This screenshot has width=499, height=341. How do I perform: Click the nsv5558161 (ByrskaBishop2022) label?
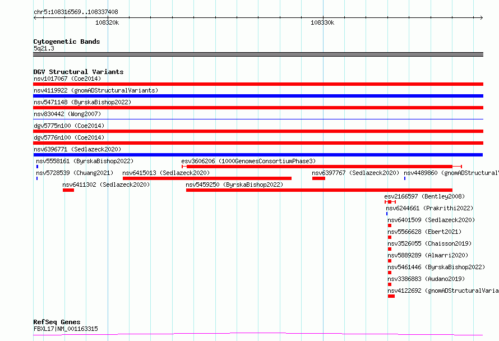coord(85,161)
